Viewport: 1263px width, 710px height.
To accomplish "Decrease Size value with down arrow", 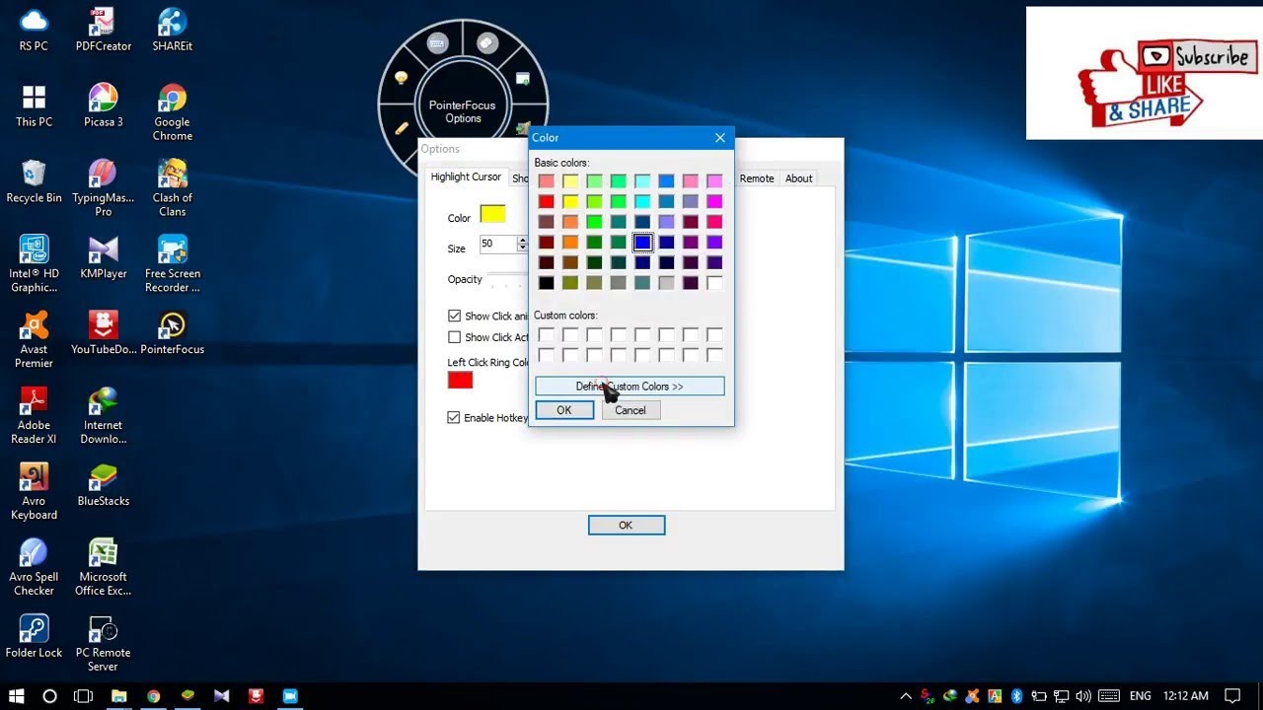I will 523,248.
